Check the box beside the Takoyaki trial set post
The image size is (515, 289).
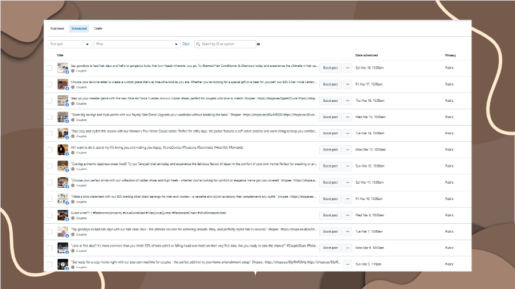pyautogui.click(x=49, y=166)
